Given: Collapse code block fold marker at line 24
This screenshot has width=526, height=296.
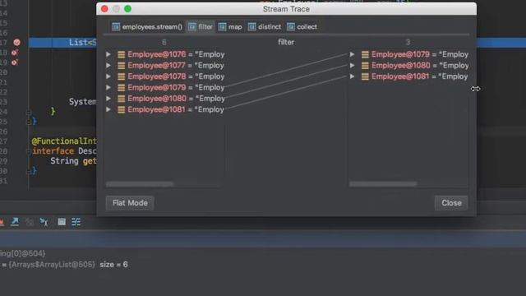Looking at the screenshot, I should coord(29,112).
